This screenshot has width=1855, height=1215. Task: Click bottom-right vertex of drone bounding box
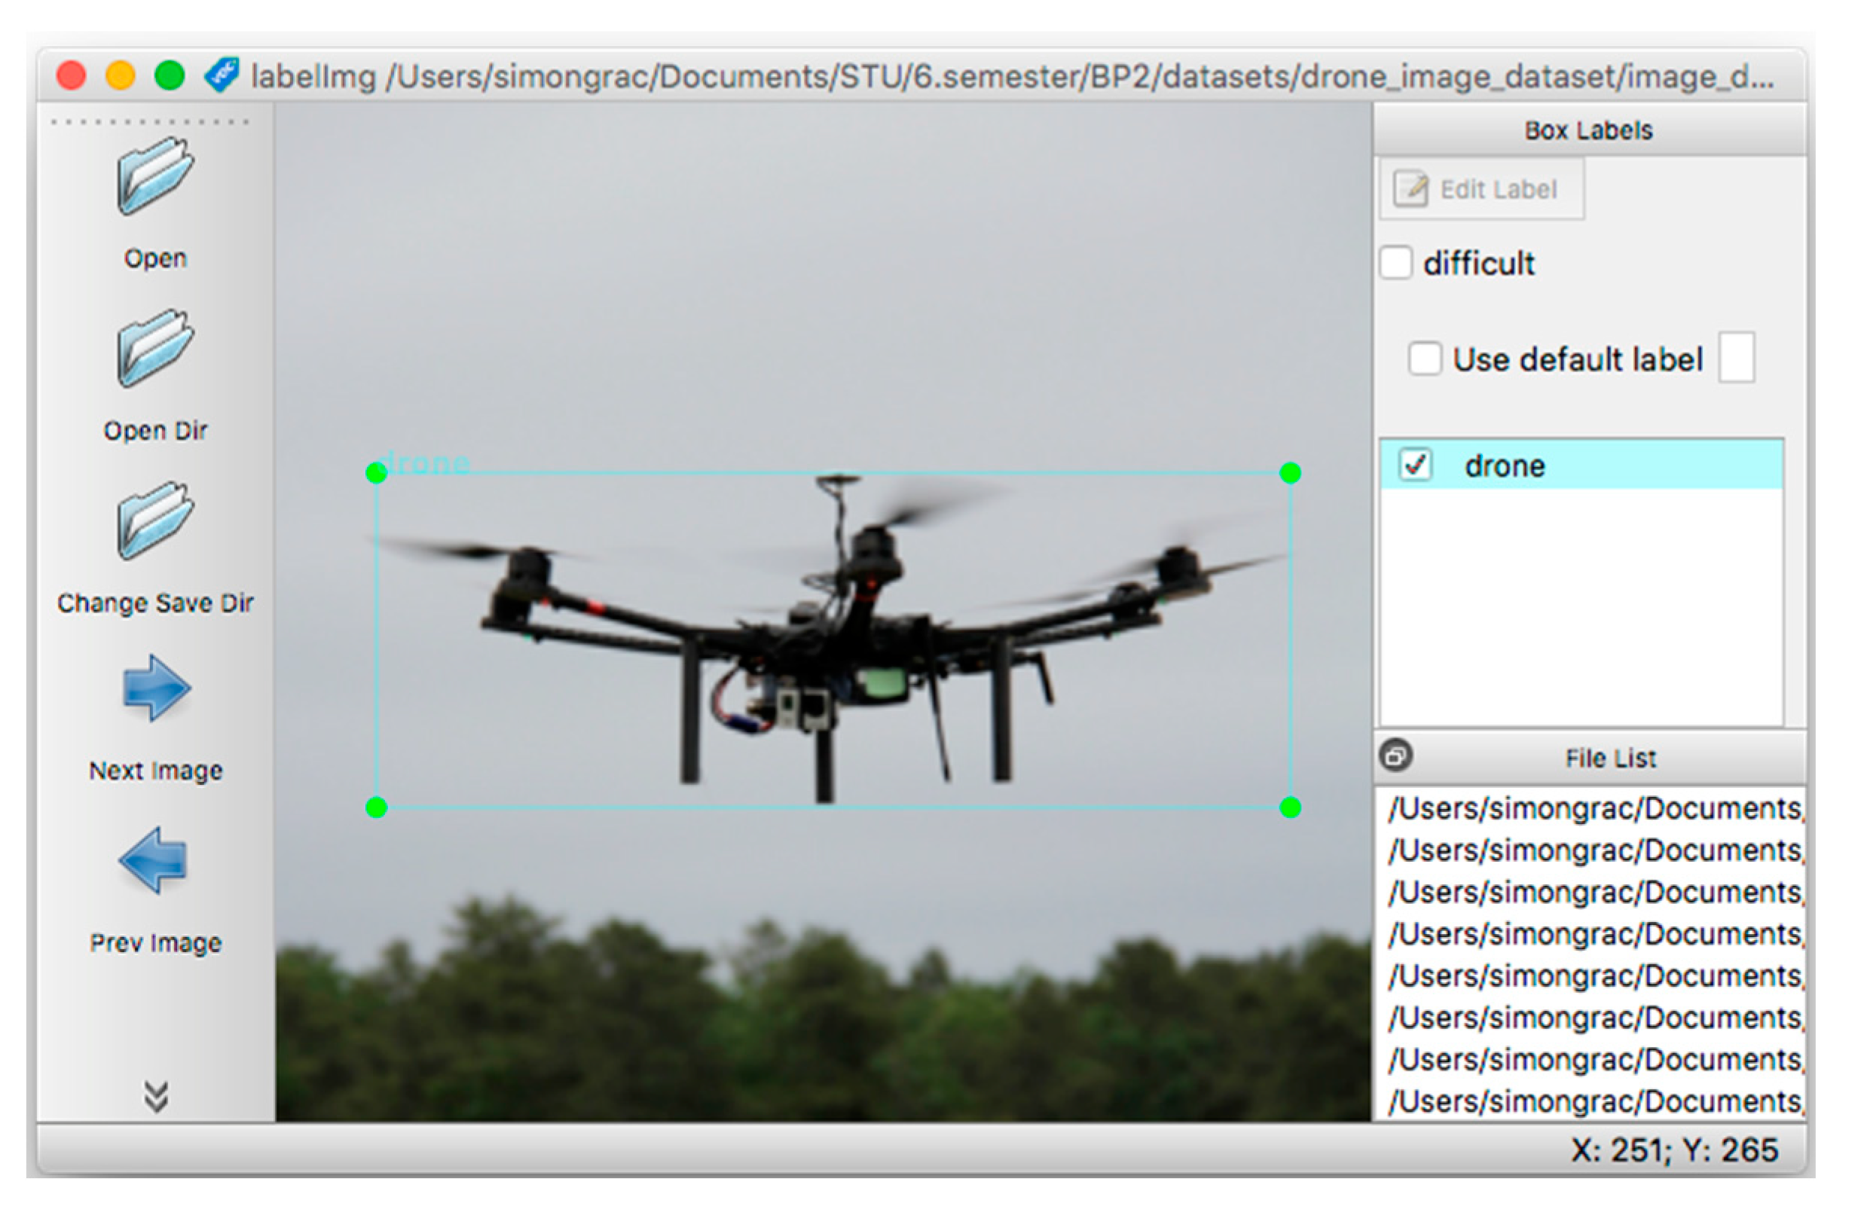1291,808
